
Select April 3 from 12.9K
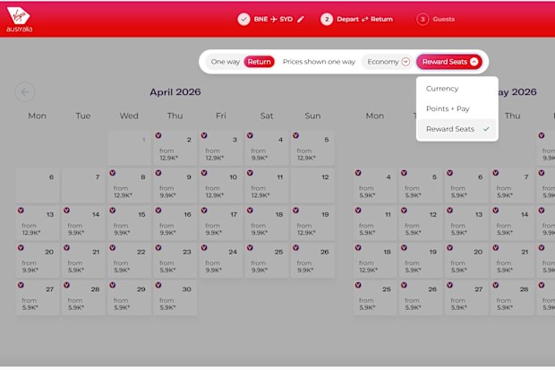(x=221, y=148)
